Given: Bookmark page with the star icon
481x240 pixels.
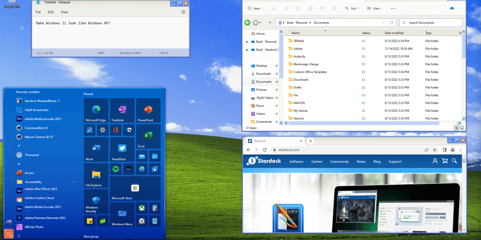Looking at the screenshot, I should [435, 150].
